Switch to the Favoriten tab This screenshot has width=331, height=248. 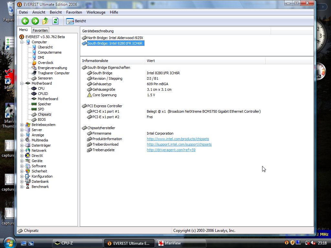(40, 30)
